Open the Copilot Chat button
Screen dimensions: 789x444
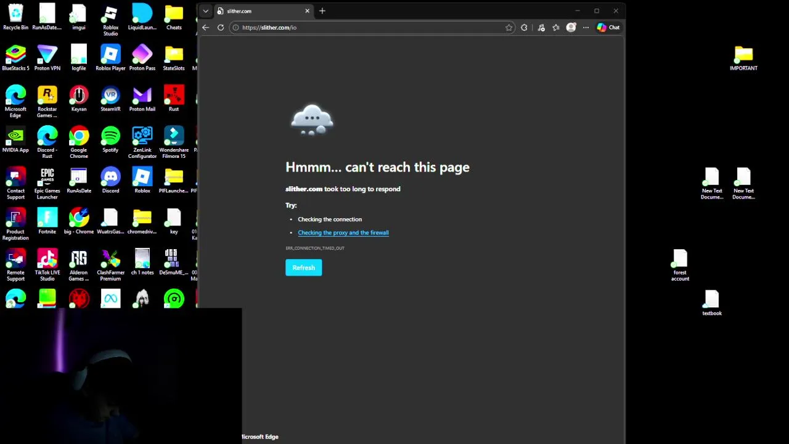(608, 27)
